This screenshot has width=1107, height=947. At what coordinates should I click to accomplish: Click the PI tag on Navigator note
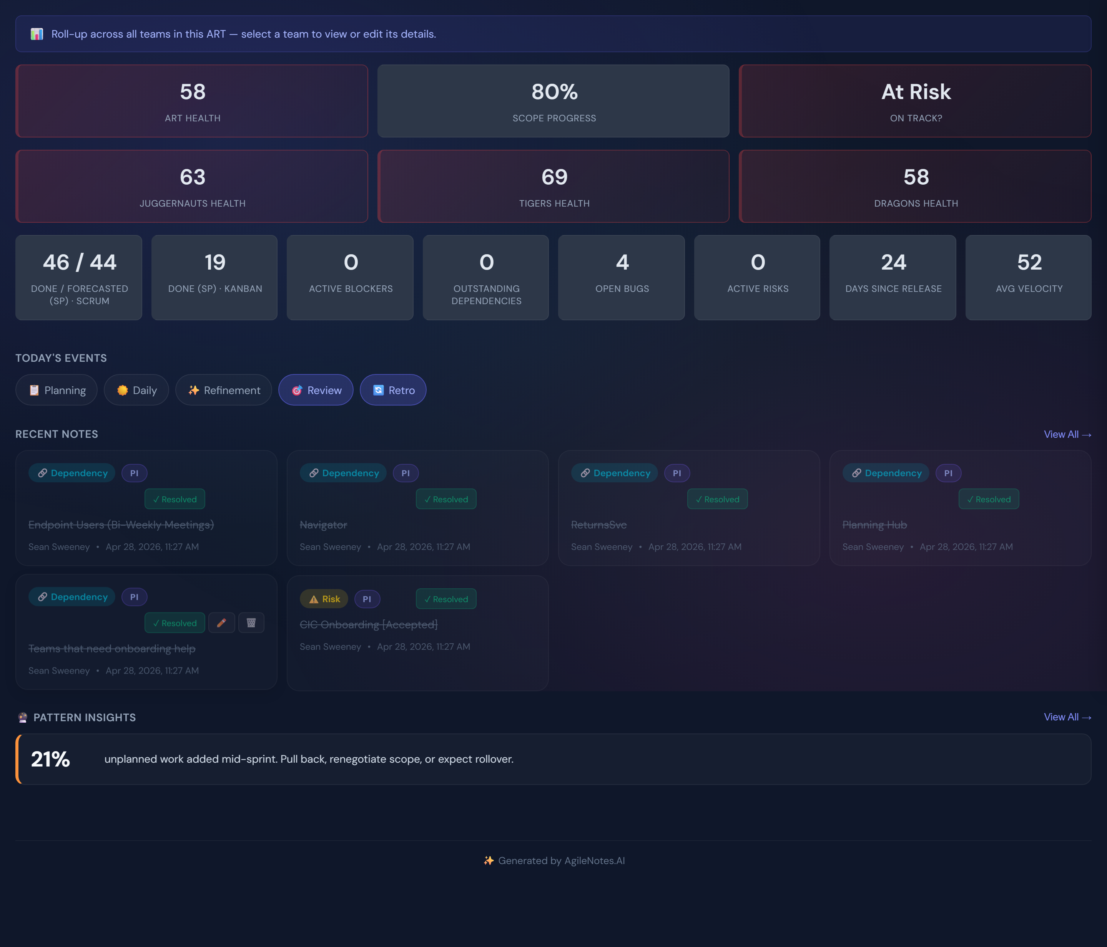[x=406, y=473]
